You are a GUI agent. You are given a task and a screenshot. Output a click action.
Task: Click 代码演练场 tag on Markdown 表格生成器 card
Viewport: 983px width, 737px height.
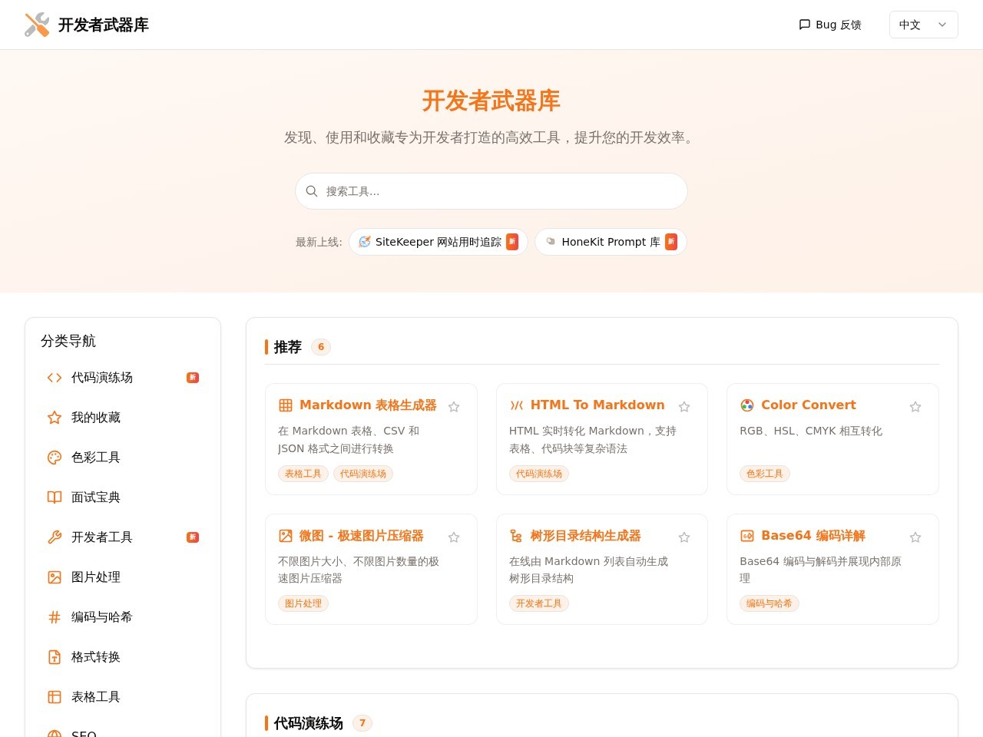(x=363, y=474)
